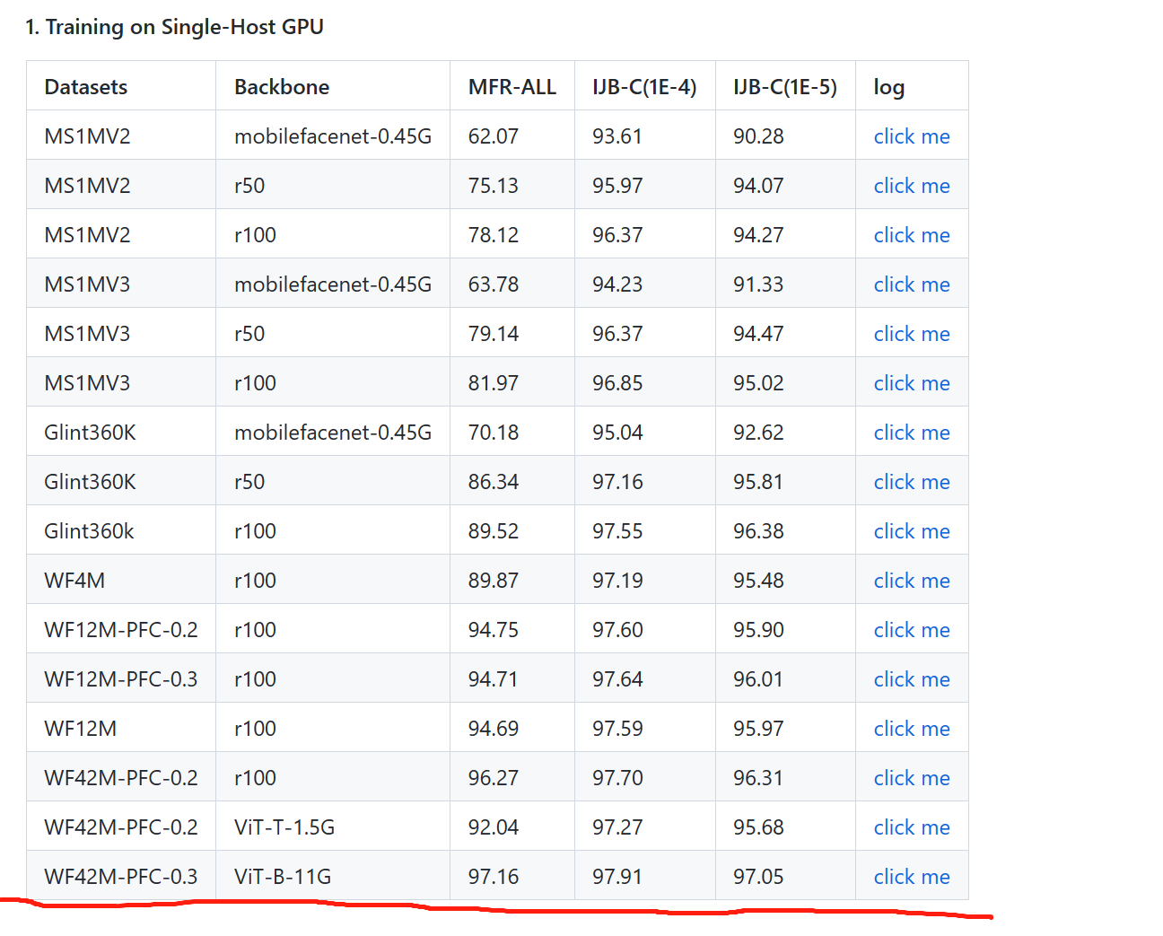Open log link for MS1MV3 mobilefacenet-0.45G row
This screenshot has width=1163, height=936.
pyautogui.click(x=912, y=284)
